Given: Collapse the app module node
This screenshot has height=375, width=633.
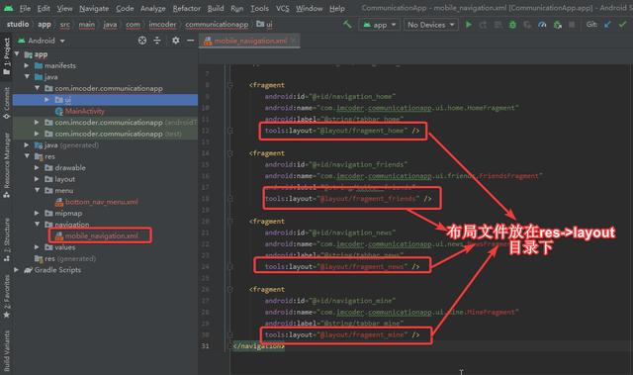Looking at the screenshot, I should [x=17, y=54].
